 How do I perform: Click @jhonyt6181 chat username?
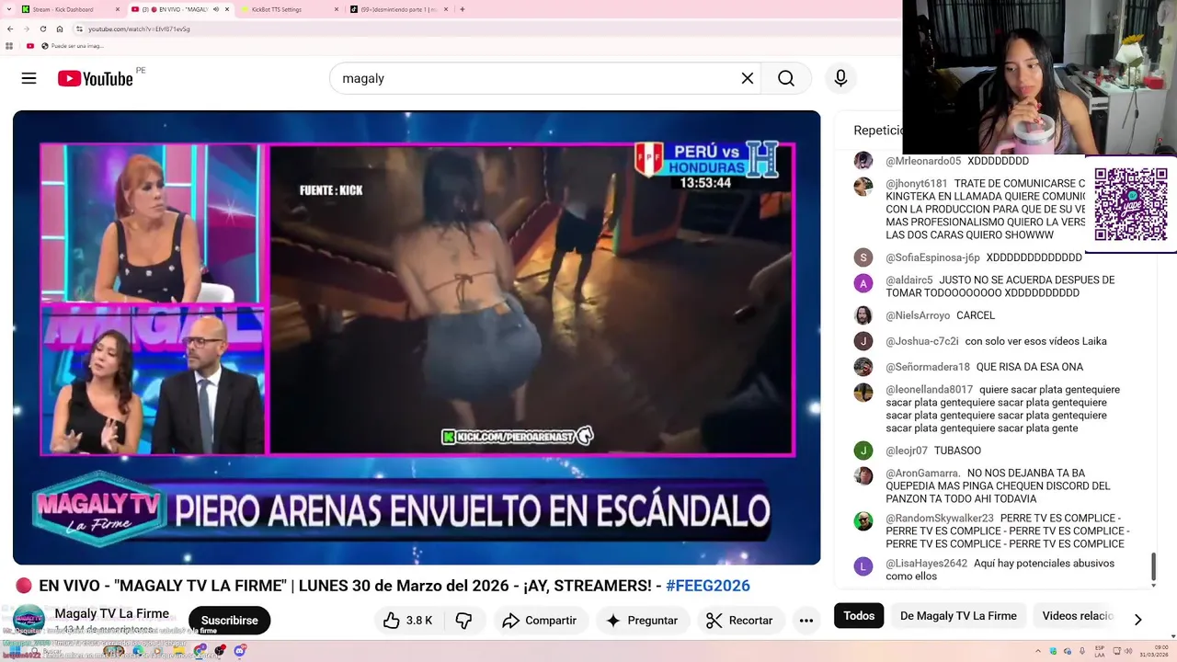(916, 184)
